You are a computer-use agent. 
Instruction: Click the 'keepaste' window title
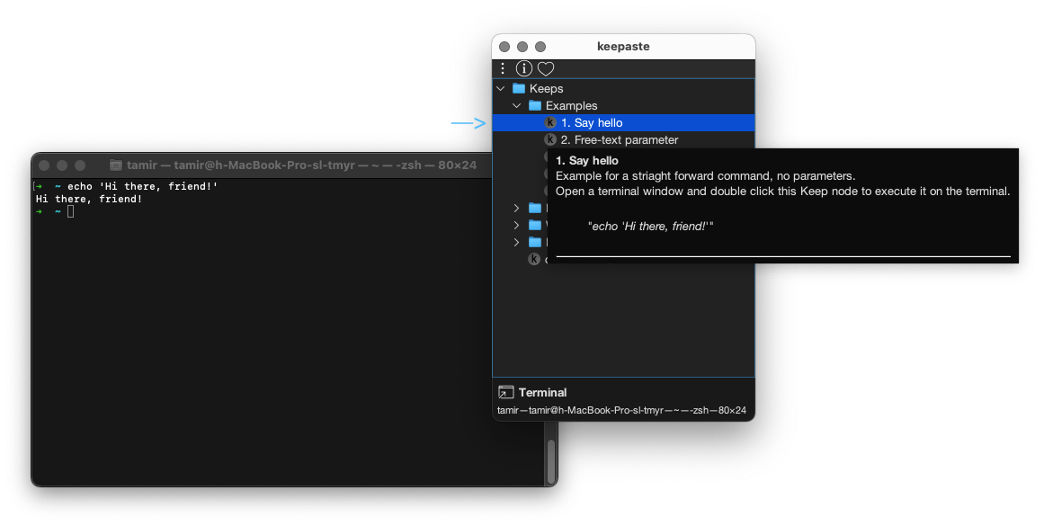click(623, 47)
